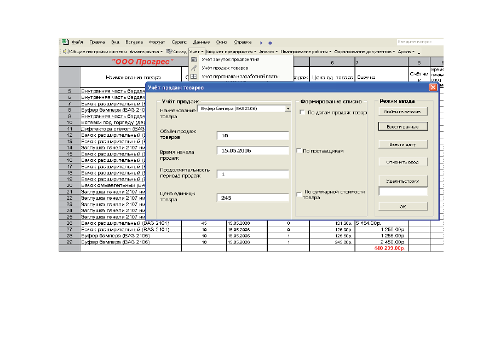Click the Выйти из режима button

point(402,112)
